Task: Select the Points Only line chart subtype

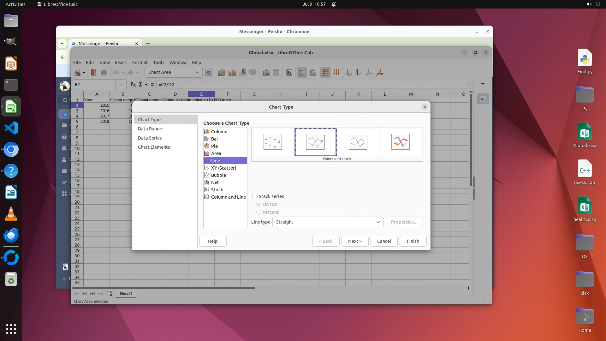Action: (273, 142)
